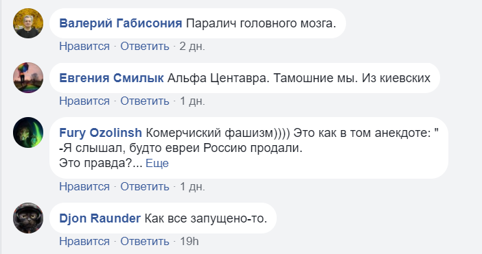
Task: Click the name Валерий Габисония
Action: (121, 23)
